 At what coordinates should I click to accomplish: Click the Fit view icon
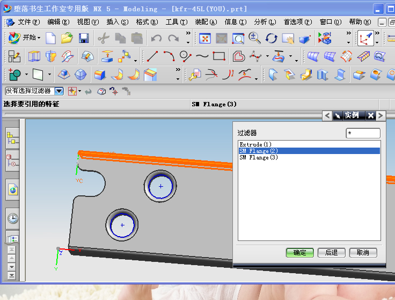(205, 39)
